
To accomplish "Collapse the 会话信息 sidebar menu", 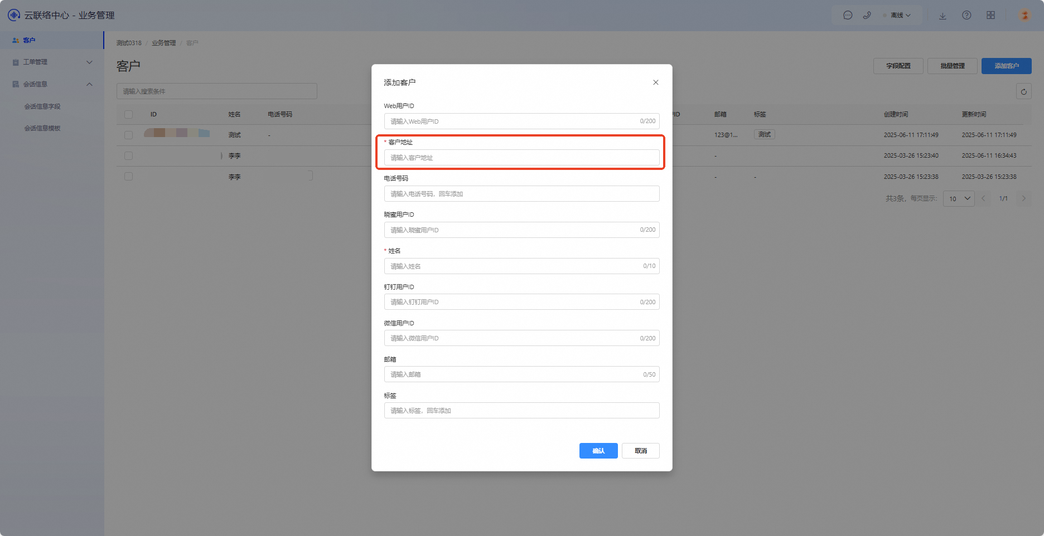I will 52,84.
